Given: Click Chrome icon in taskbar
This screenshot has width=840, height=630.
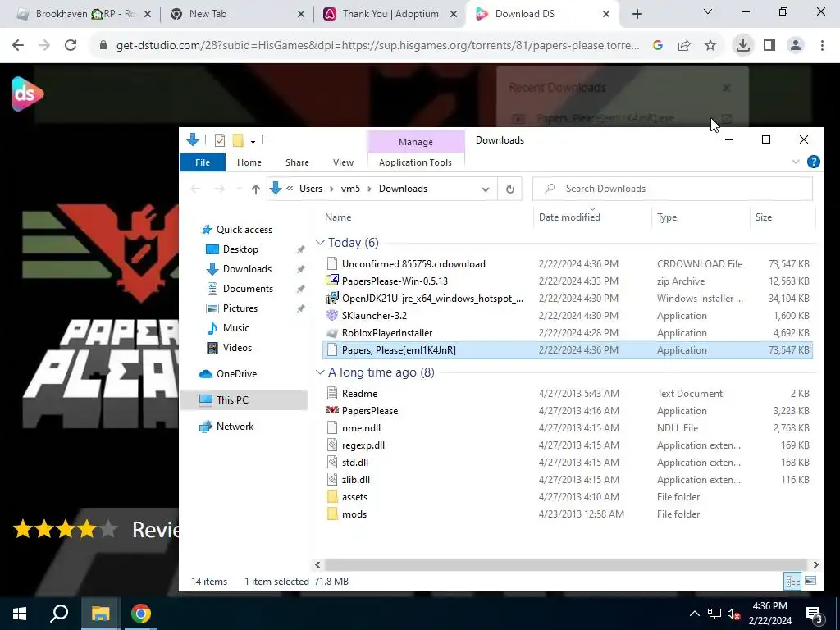Looking at the screenshot, I should click(x=141, y=614).
